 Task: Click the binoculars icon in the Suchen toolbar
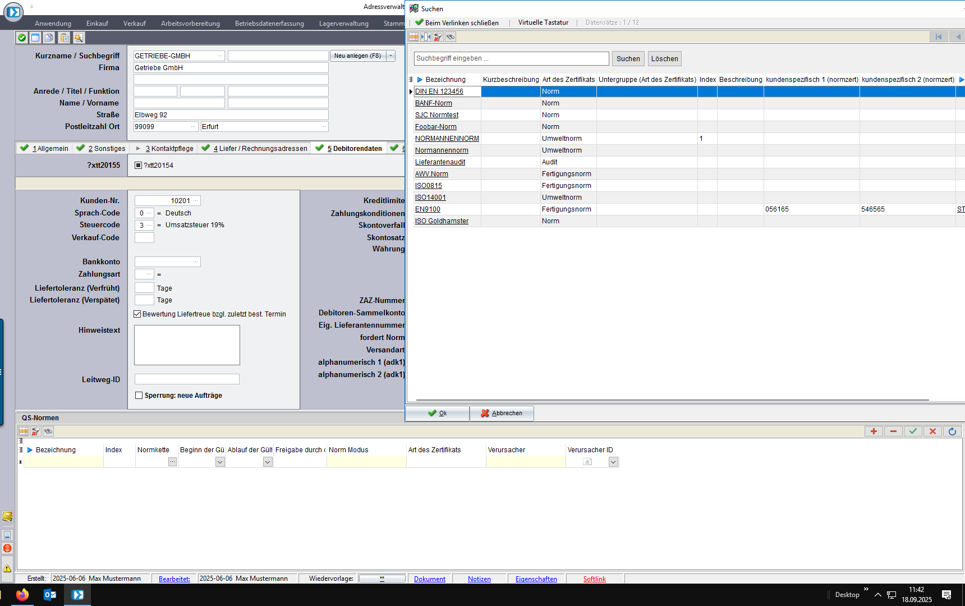[451, 37]
